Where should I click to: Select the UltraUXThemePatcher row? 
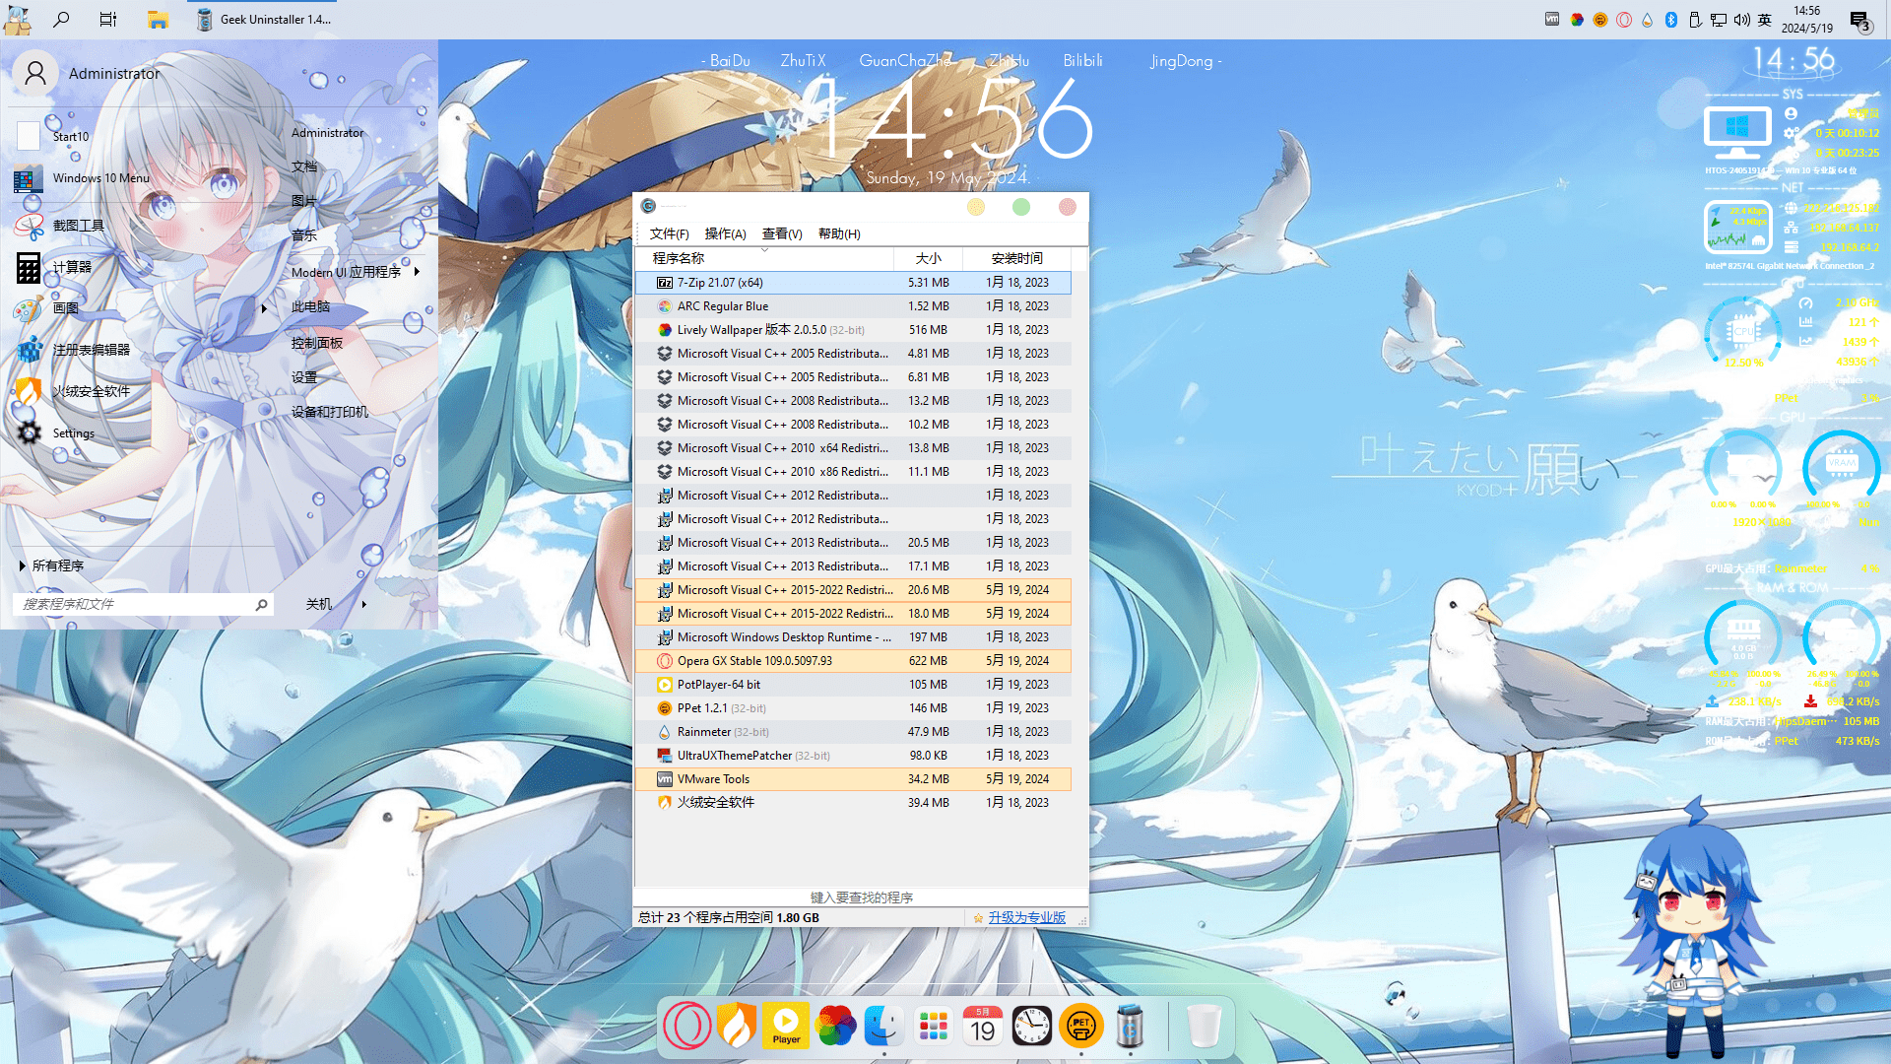854,756
